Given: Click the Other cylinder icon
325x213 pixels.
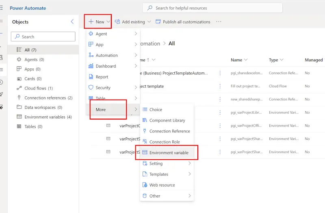Looking at the screenshot, I should coord(145,196).
